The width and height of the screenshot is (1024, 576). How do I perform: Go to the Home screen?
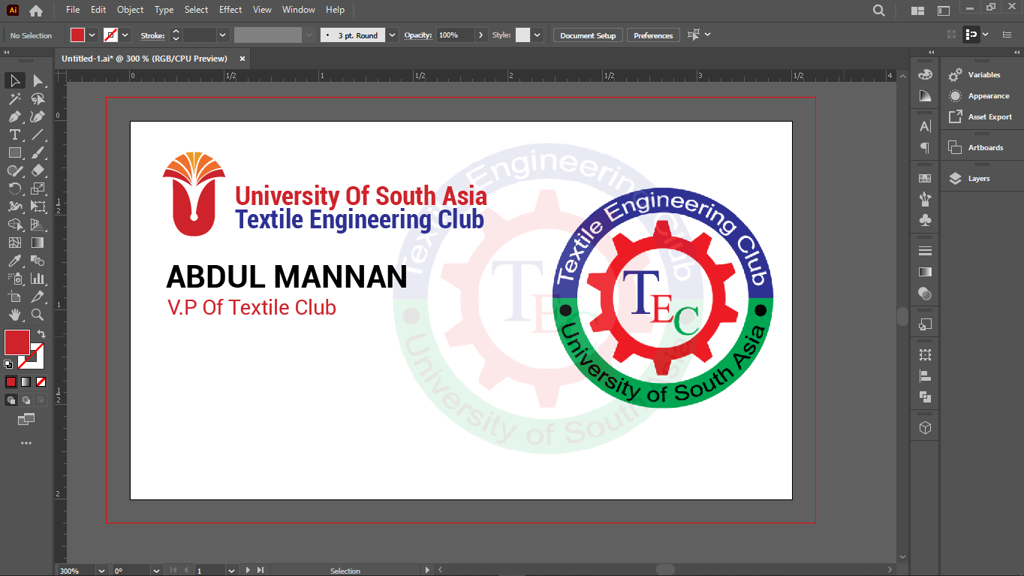35,11
